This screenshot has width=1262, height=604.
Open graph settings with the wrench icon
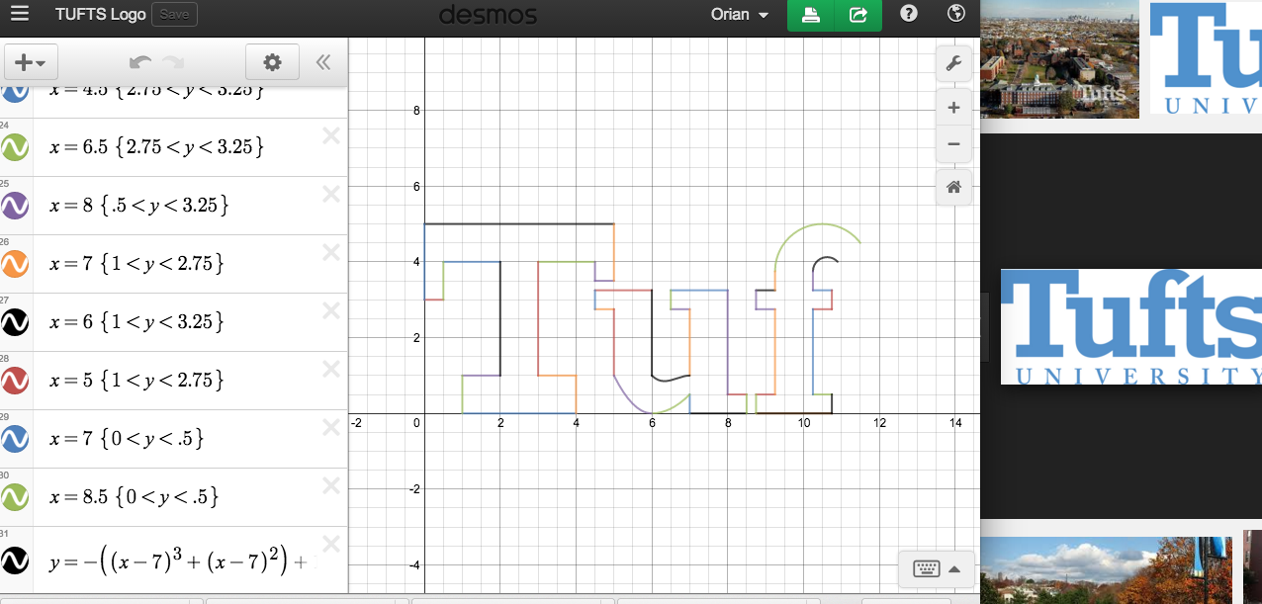[952, 62]
